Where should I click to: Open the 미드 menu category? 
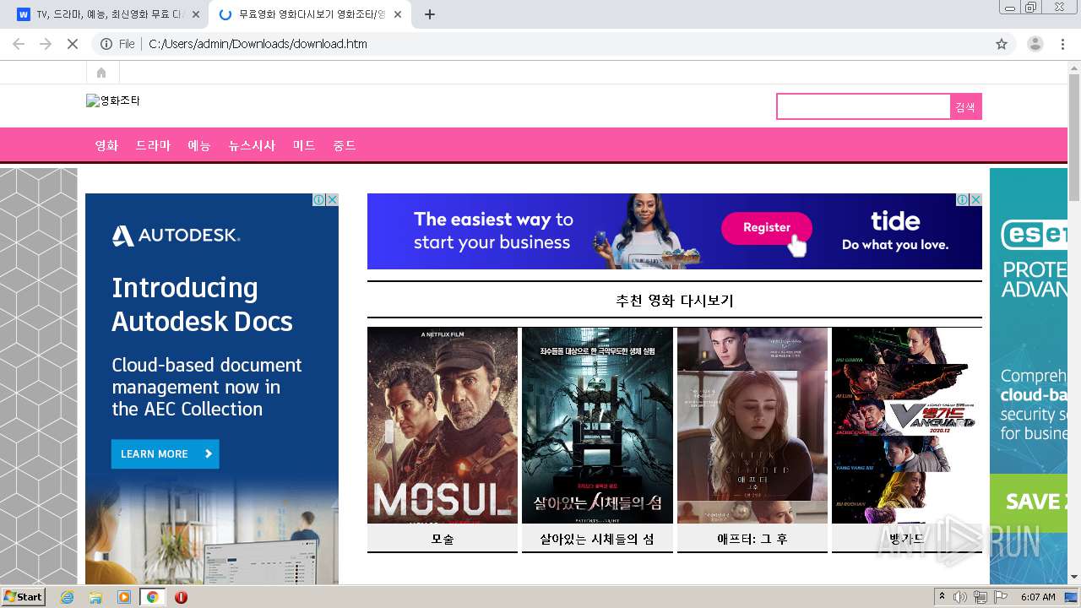pos(304,145)
